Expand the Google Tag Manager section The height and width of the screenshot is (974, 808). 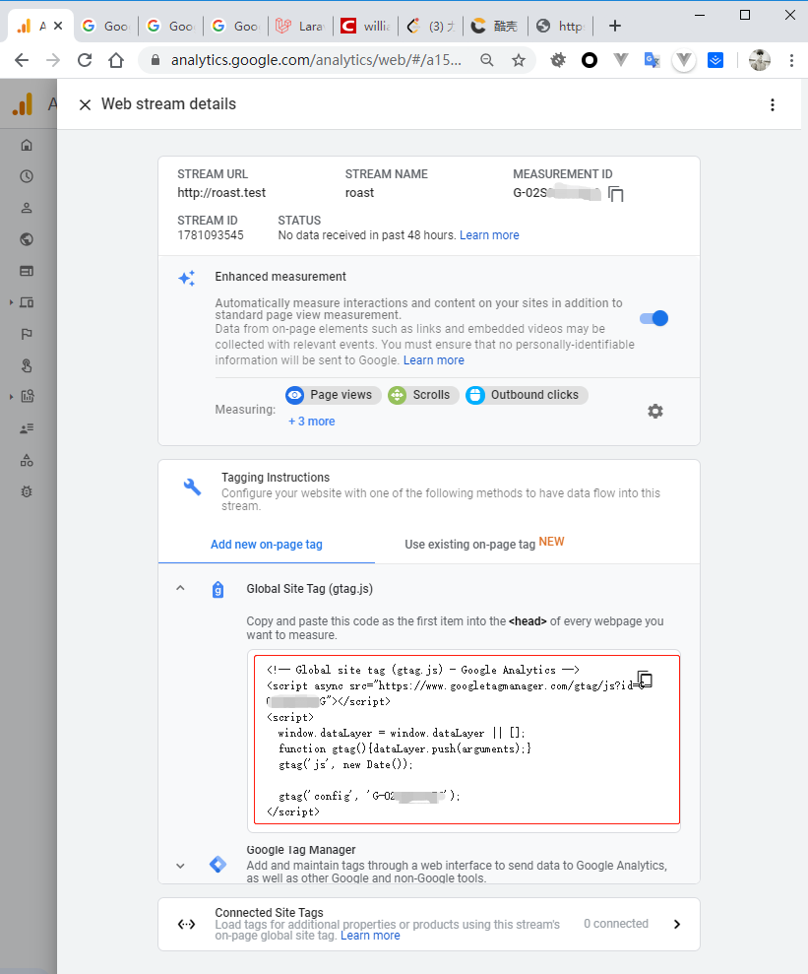180,865
